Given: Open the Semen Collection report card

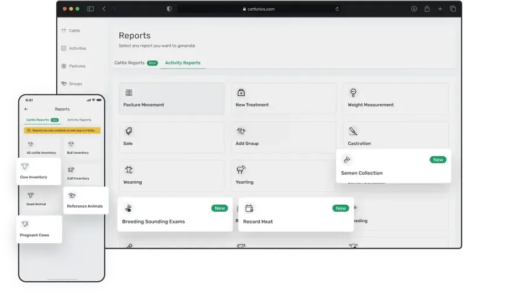Looking at the screenshot, I should (394, 166).
